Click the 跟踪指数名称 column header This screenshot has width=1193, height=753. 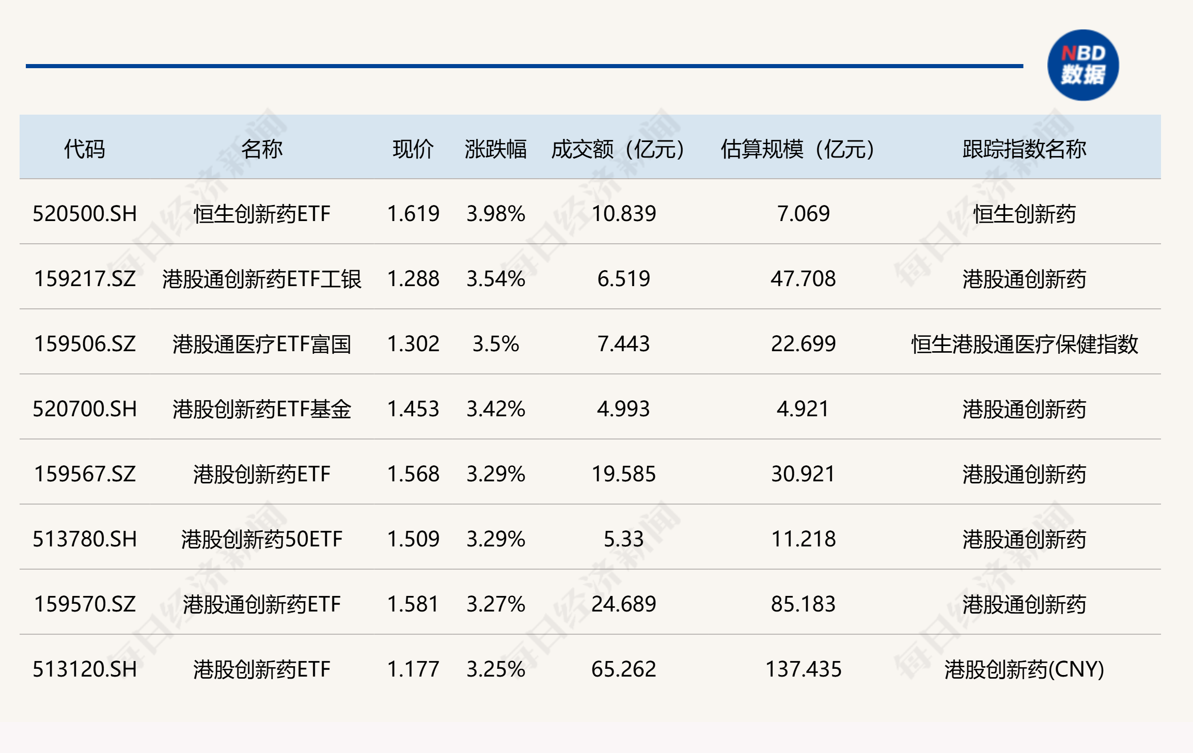click(1024, 149)
